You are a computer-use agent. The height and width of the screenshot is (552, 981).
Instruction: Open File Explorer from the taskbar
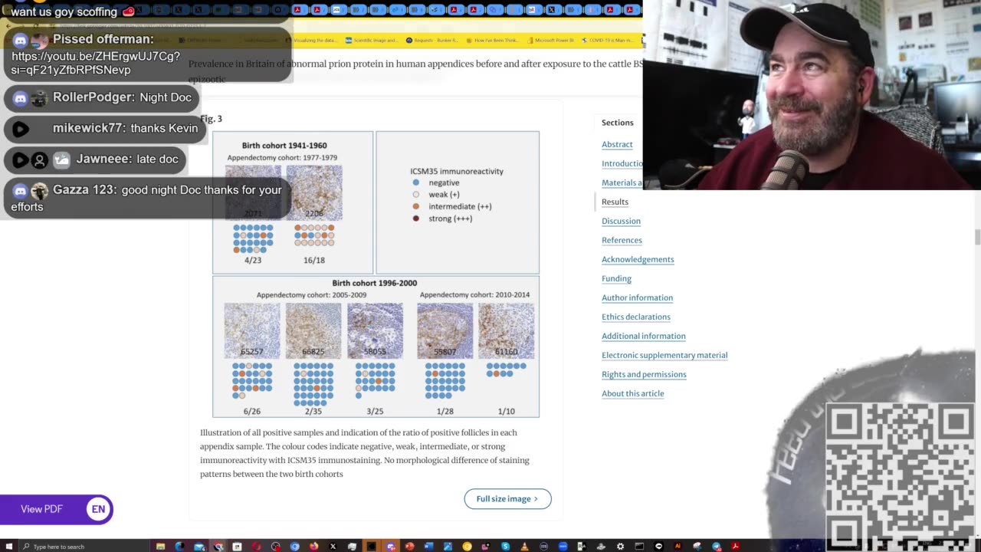click(160, 547)
